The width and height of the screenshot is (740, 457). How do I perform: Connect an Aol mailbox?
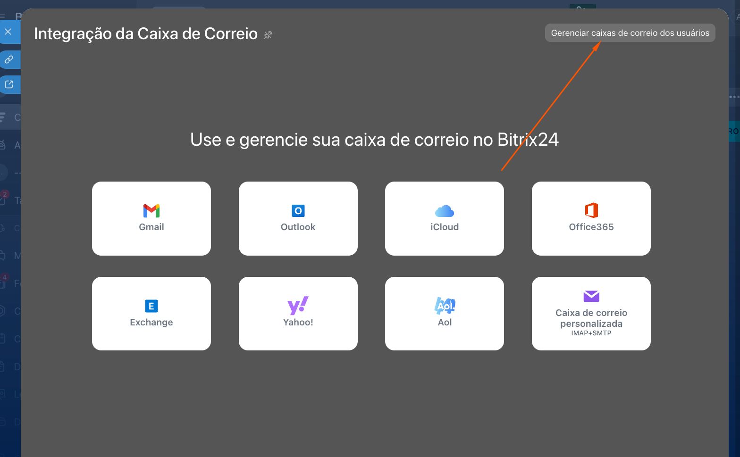(444, 314)
